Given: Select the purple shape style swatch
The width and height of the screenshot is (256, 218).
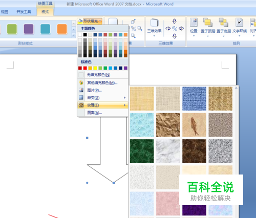Looking at the screenshot, I should pyautogui.click(x=29, y=29).
